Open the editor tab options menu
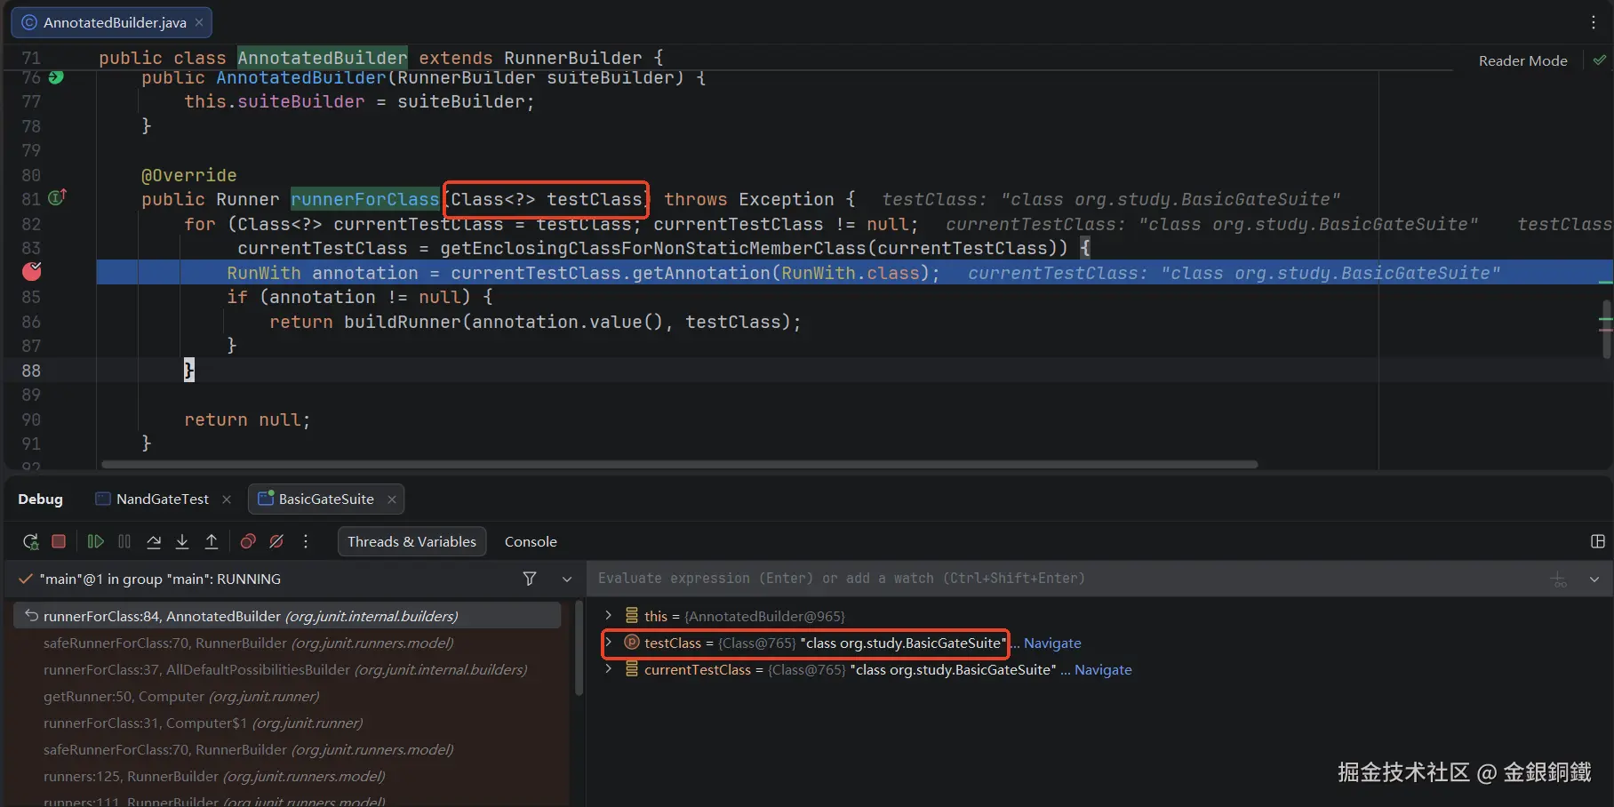The image size is (1614, 807). click(x=1593, y=22)
